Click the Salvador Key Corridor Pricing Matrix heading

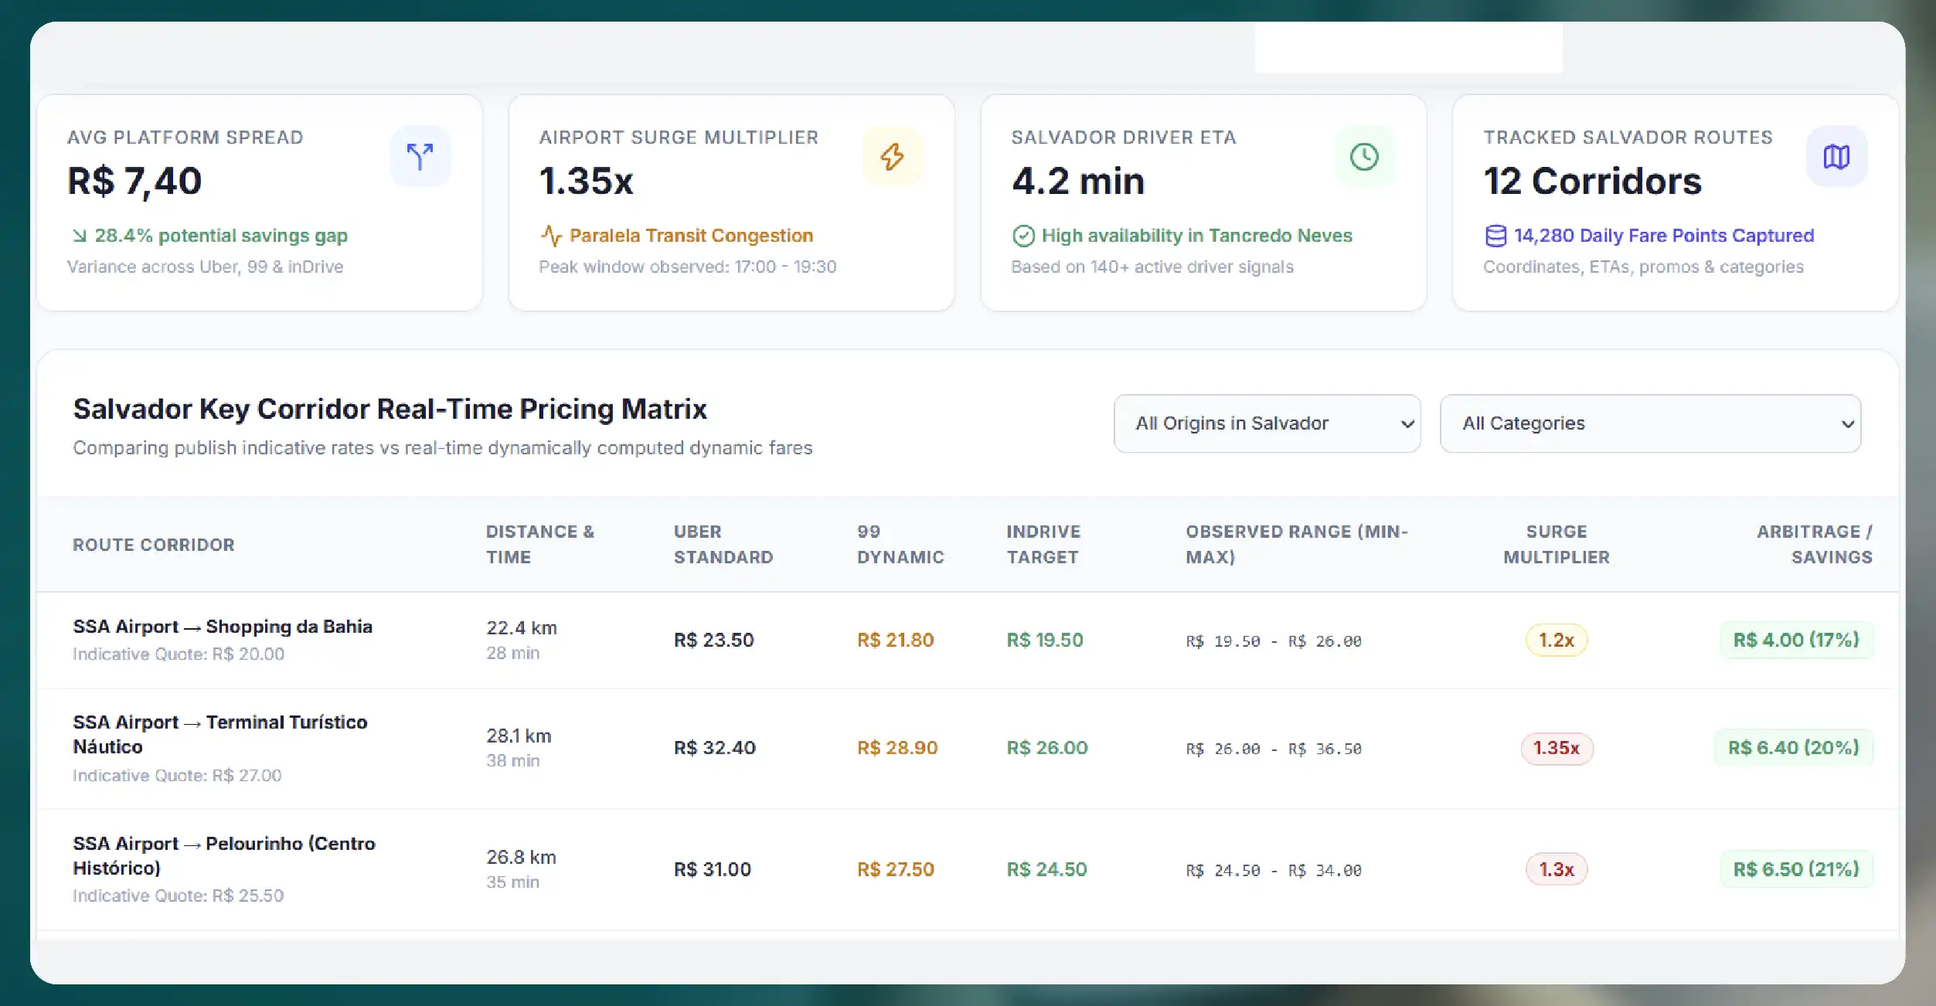(x=390, y=409)
